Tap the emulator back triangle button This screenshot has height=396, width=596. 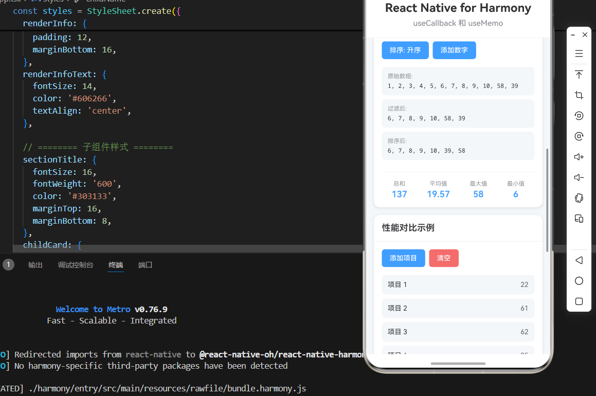point(579,260)
